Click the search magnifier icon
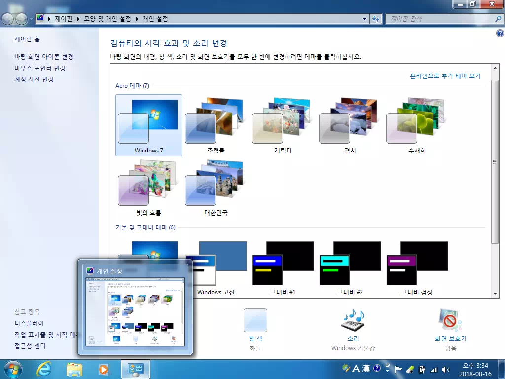 498,19
